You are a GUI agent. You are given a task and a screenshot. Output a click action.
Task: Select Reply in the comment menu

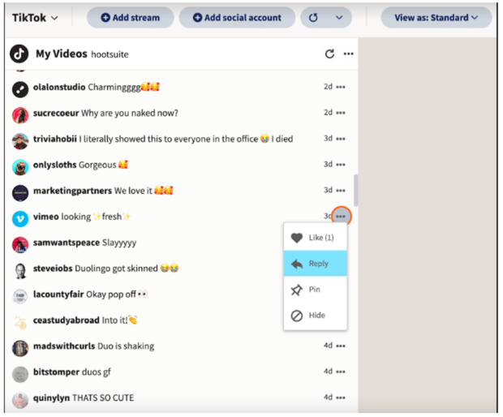coord(315,264)
